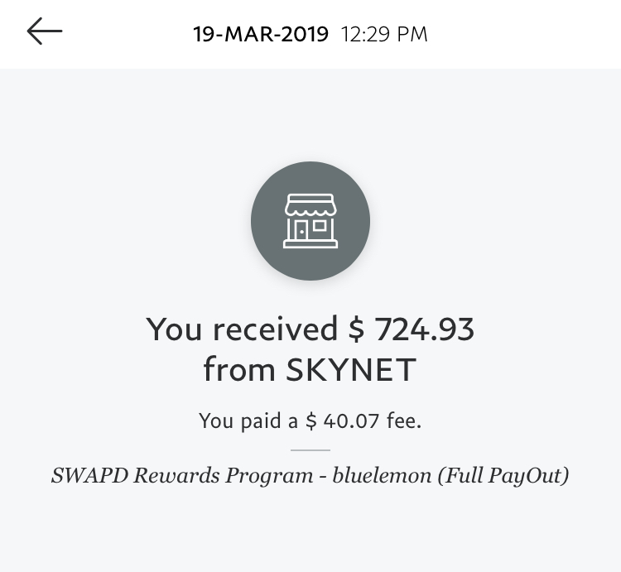Image resolution: width=621 pixels, height=572 pixels.
Task: Click the 19-MAR-2019 date label
Action: [x=261, y=34]
